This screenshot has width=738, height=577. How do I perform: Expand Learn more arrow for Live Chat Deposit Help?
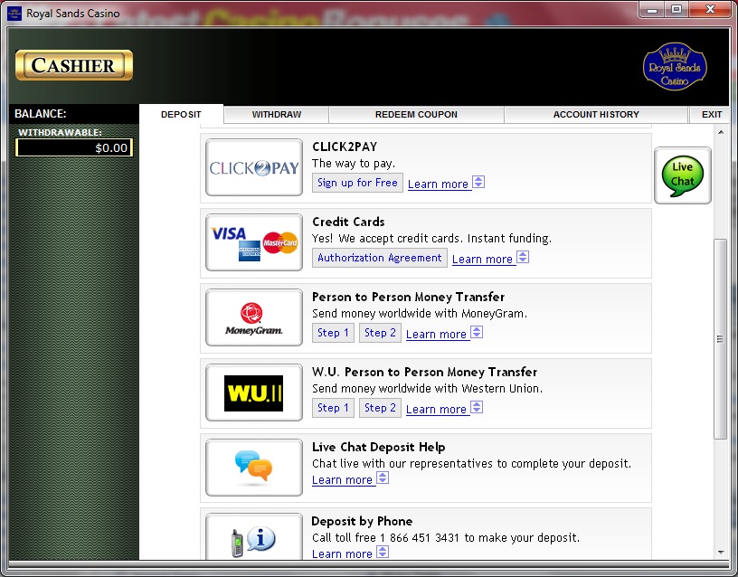[383, 478]
